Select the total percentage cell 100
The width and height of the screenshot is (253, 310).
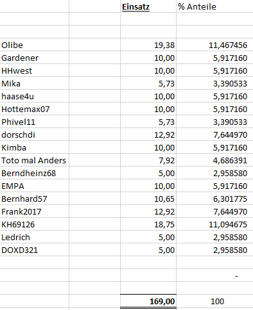[x=214, y=301]
